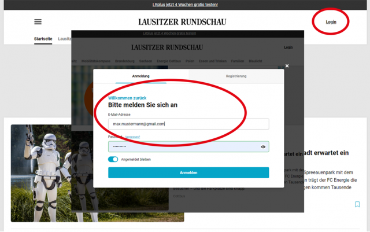Toggle the 'Angemeldet bleiben' switch
The width and height of the screenshot is (370, 232).
click(113, 159)
